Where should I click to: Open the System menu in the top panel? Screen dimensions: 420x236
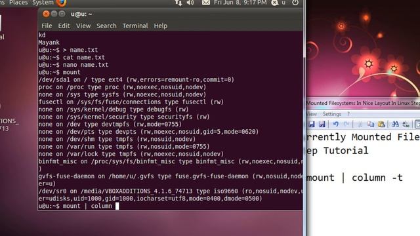tap(43, 3)
